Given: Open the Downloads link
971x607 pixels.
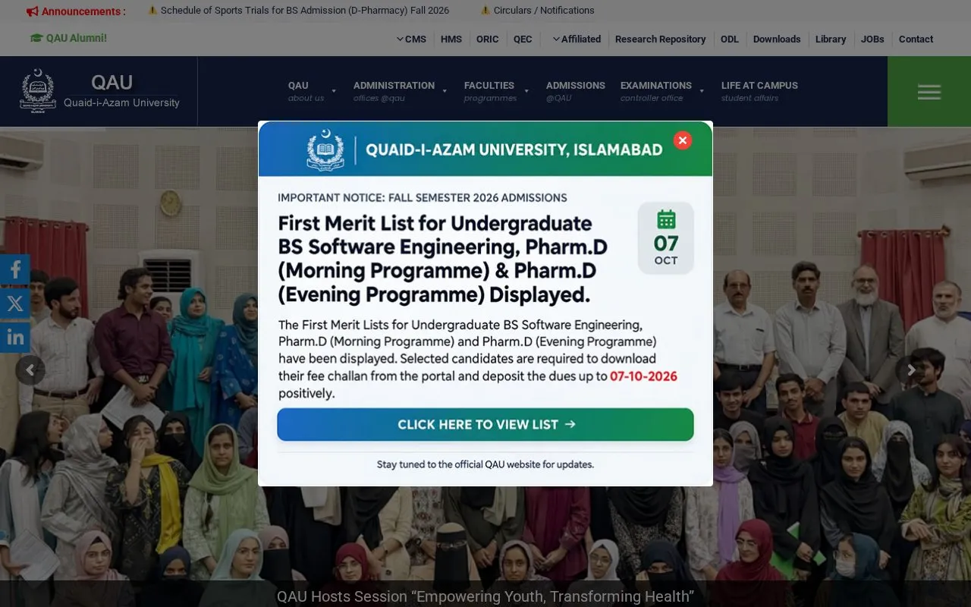Looking at the screenshot, I should (777, 39).
